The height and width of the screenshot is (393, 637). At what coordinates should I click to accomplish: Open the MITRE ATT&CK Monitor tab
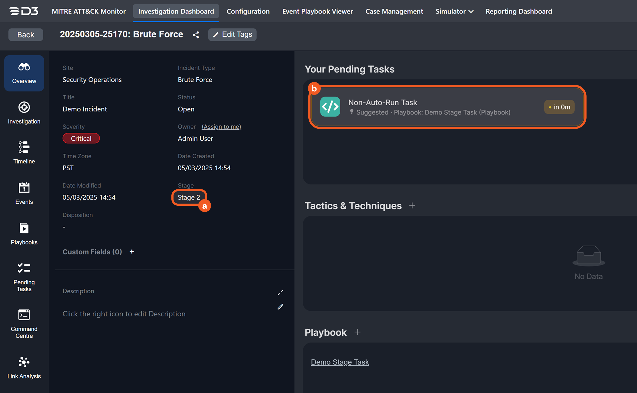coord(89,11)
